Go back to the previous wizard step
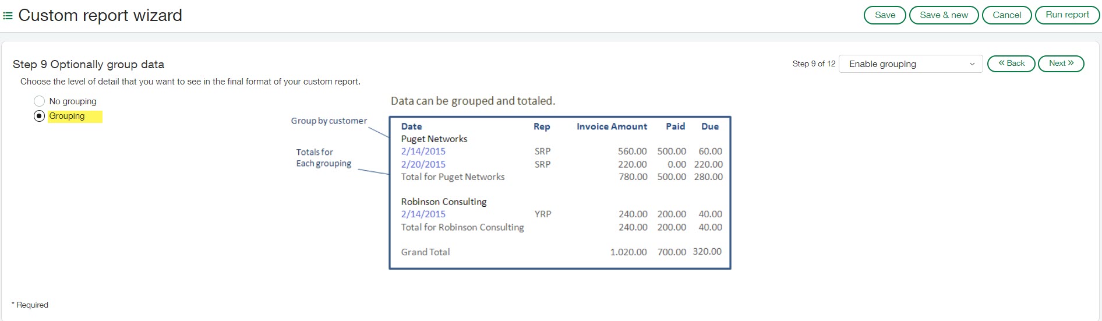The image size is (1102, 321). 1011,64
